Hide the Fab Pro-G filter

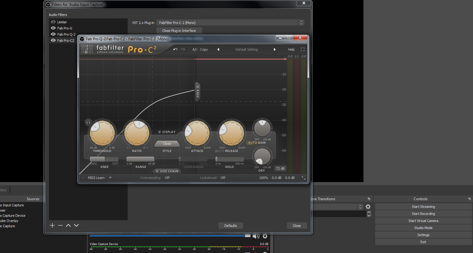pos(53,28)
